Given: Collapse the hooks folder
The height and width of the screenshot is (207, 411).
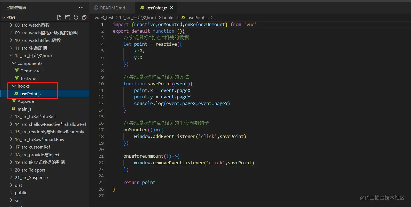Looking at the screenshot, I should click(x=14, y=86).
